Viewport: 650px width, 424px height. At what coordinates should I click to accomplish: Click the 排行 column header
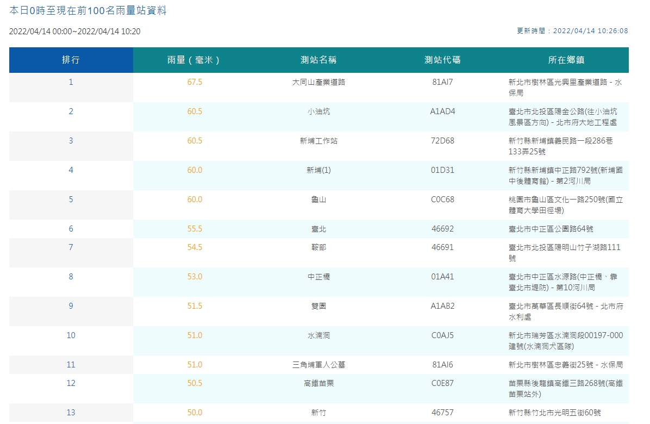click(71, 60)
